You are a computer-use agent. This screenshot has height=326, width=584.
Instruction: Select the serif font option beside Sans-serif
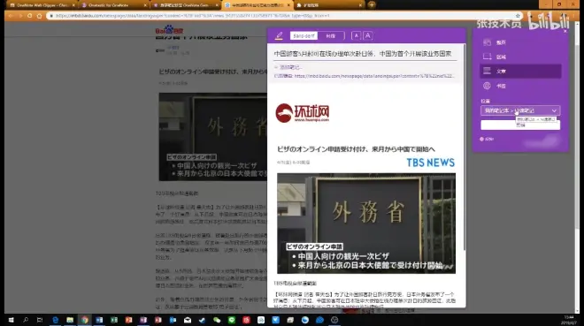click(331, 35)
